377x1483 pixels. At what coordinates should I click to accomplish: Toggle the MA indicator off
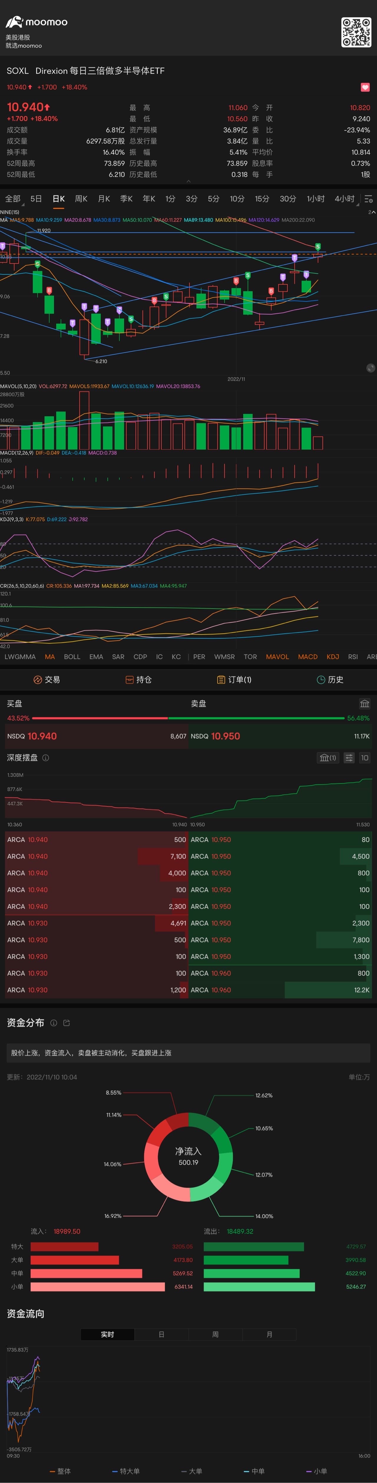coord(50,657)
